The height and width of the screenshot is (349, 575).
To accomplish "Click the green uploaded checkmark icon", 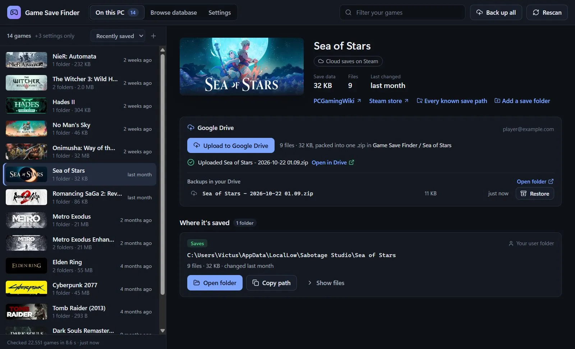I will tap(191, 162).
